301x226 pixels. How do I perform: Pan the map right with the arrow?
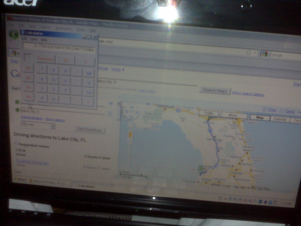click(x=137, y=112)
